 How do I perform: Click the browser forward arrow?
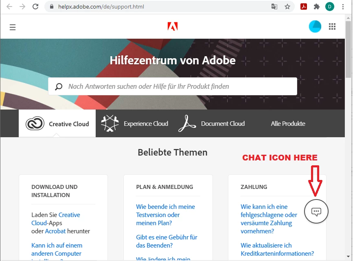22,7
